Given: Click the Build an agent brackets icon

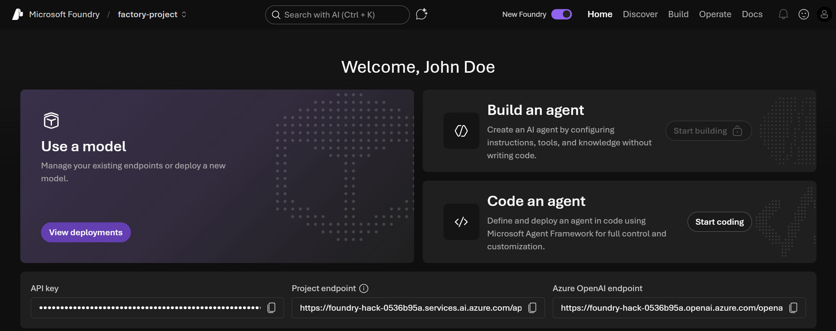Looking at the screenshot, I should 461,131.
